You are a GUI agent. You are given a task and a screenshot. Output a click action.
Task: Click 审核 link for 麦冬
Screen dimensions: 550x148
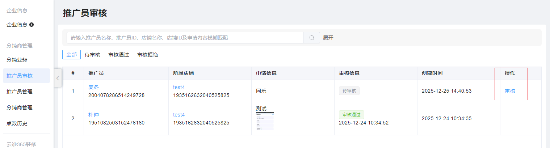(x=510, y=91)
